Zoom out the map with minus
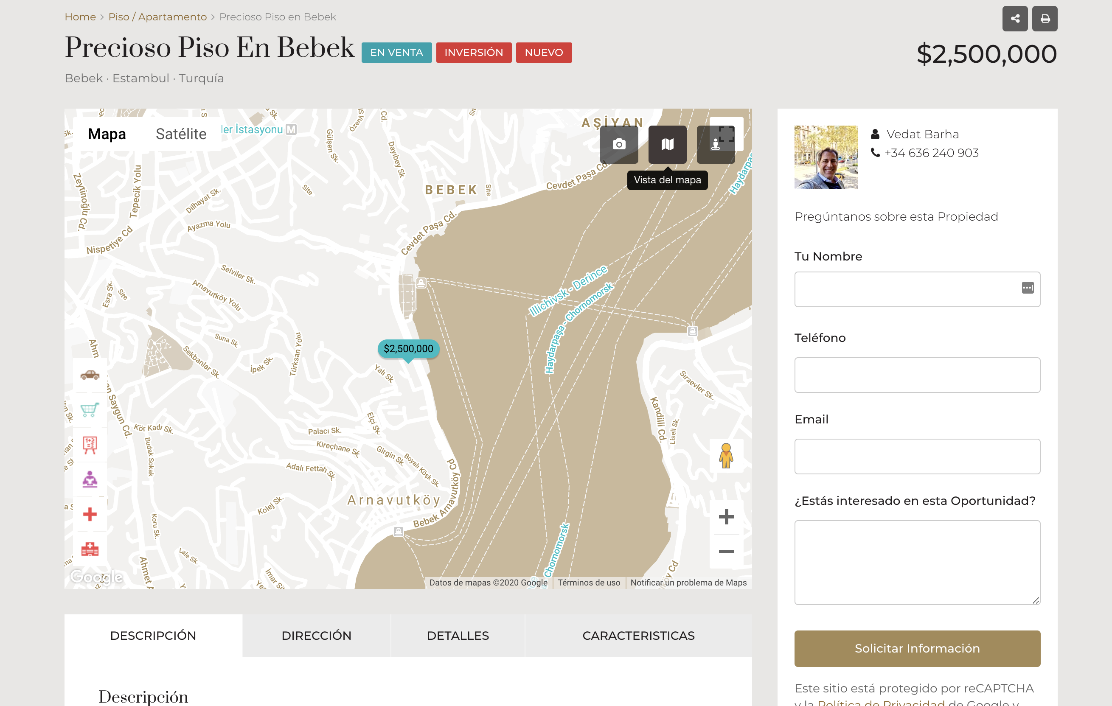The height and width of the screenshot is (706, 1112). [x=726, y=551]
